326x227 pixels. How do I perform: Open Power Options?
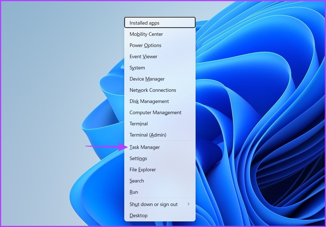(160, 45)
